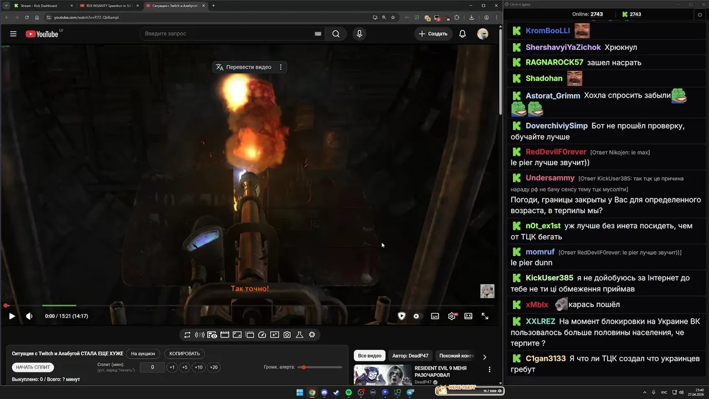Play the video with the play button

pos(12,316)
